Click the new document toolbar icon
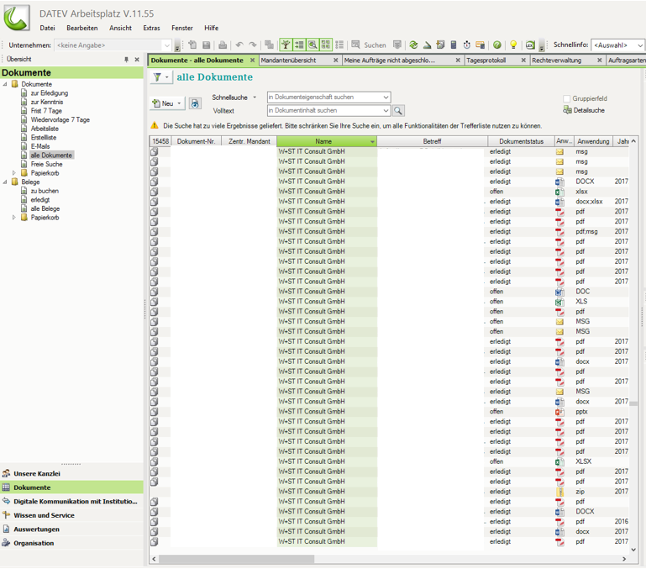The height and width of the screenshot is (569, 646). (192, 45)
